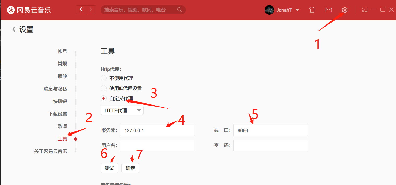Collapse the settings page with the back chevron
396x185 pixels.
click(14, 29)
